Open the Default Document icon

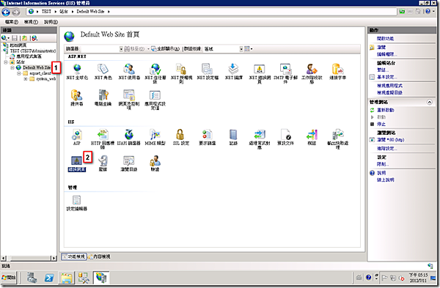tap(285, 135)
